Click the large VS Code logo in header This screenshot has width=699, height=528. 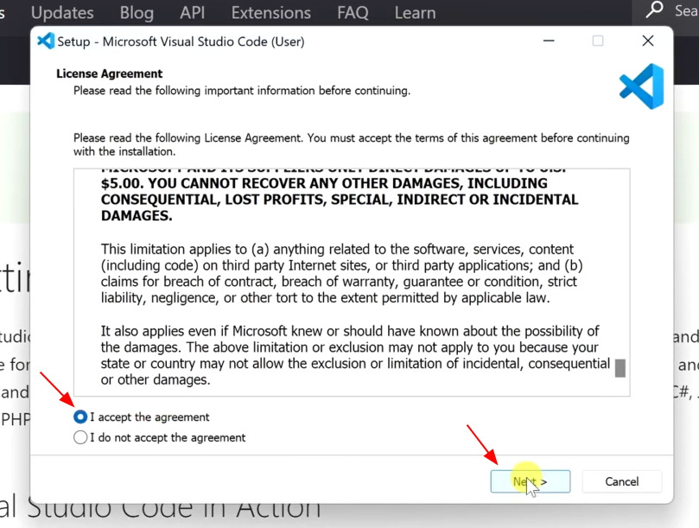[641, 86]
